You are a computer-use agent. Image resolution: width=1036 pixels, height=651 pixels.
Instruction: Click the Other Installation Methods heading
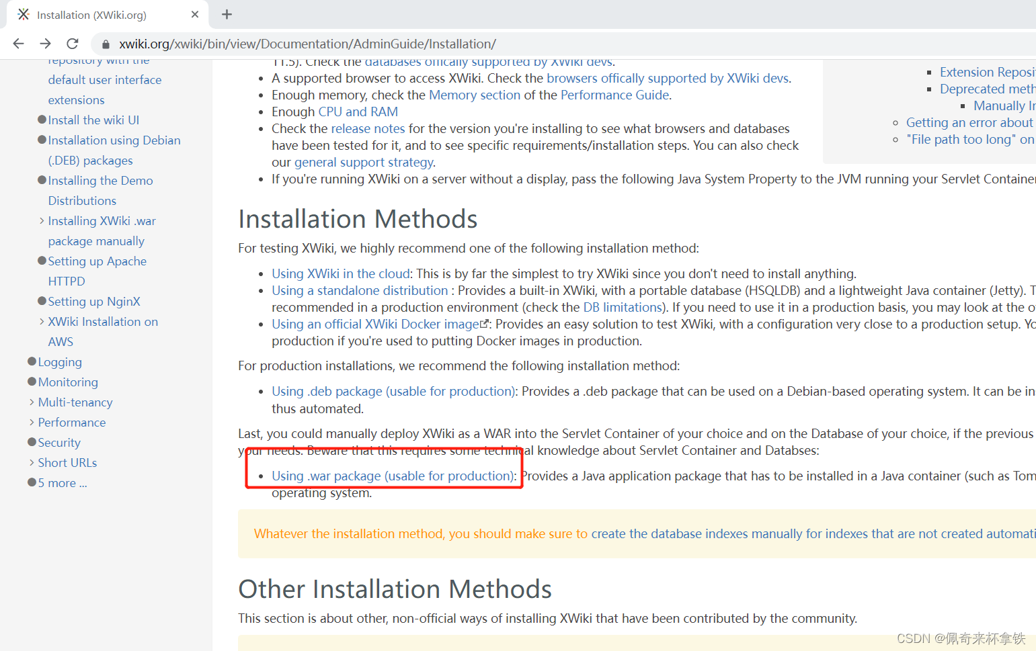395,589
